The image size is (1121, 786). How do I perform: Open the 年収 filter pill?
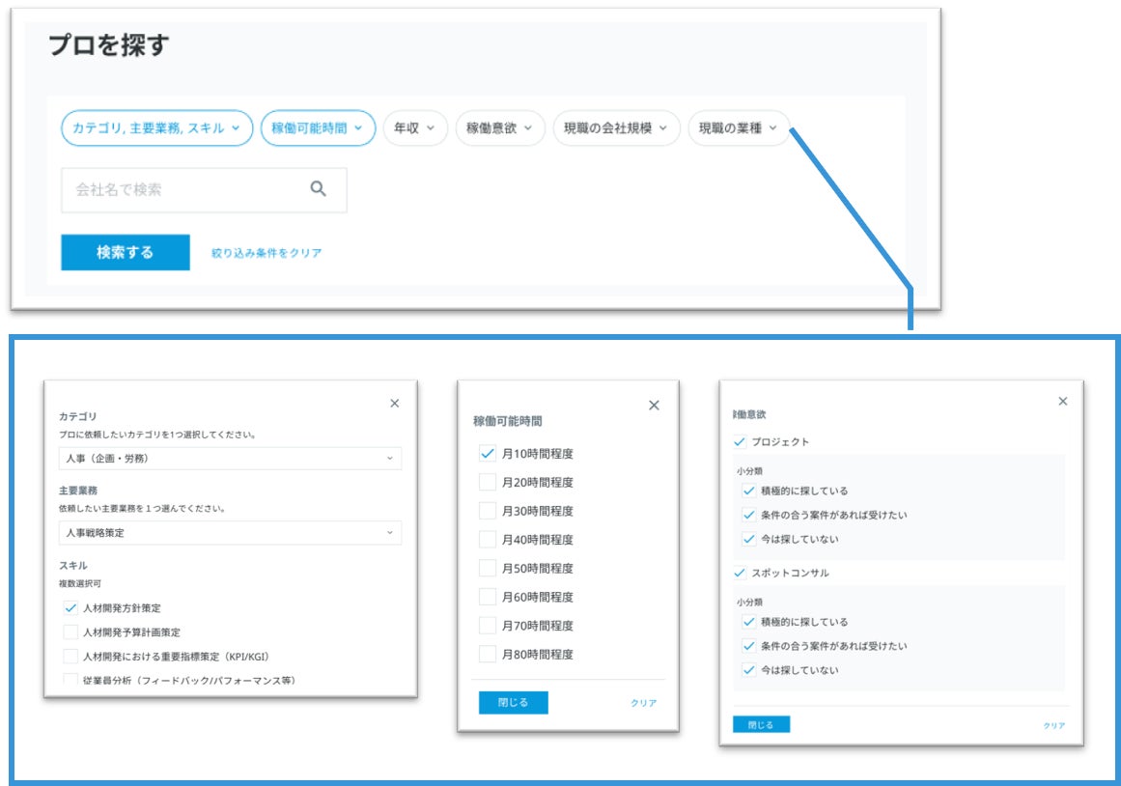point(415,128)
